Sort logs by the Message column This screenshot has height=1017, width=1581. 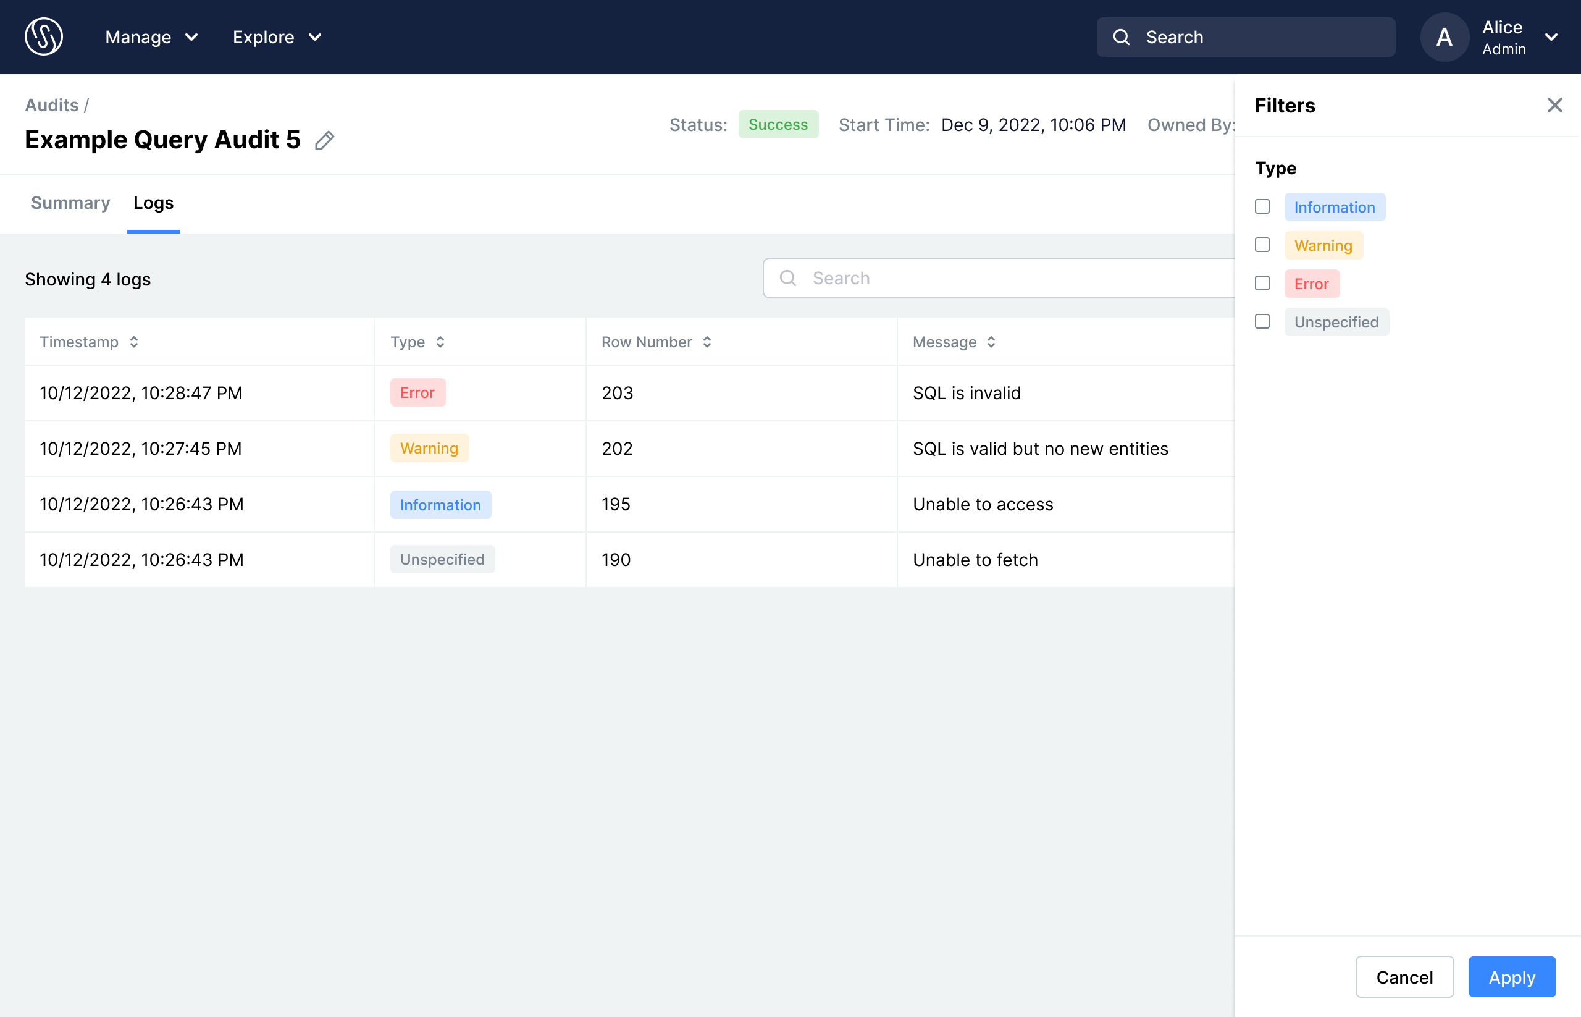pyautogui.click(x=991, y=342)
